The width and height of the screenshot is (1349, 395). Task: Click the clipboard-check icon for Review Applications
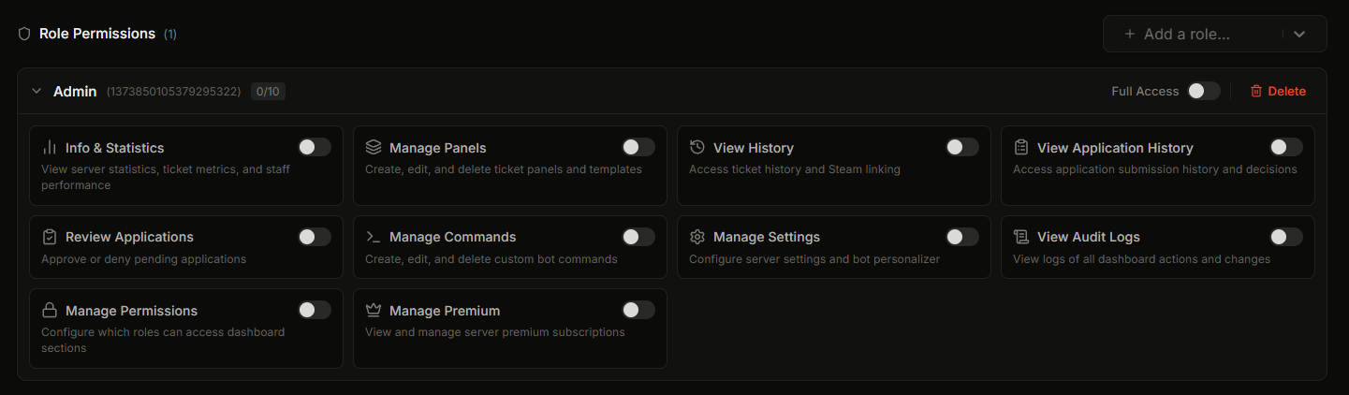tap(50, 237)
